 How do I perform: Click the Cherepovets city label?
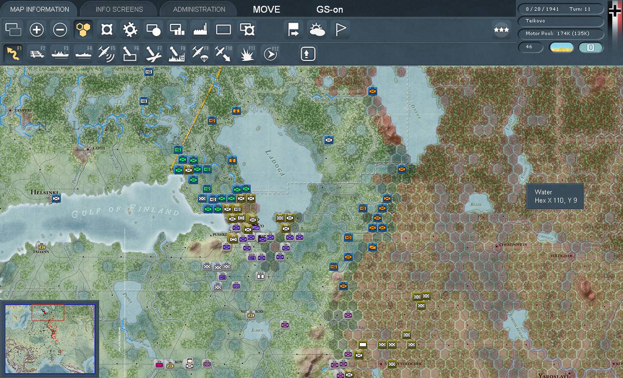[513, 245]
